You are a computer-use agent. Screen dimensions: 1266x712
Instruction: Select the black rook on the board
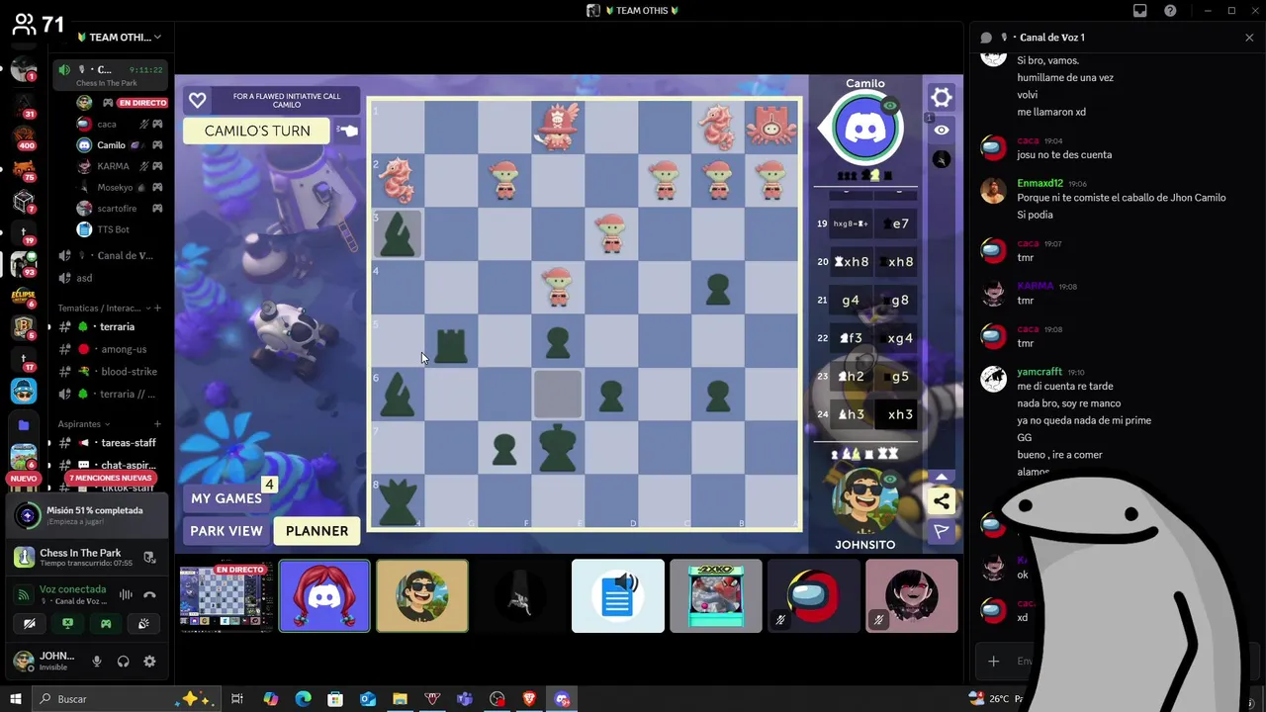tap(451, 344)
